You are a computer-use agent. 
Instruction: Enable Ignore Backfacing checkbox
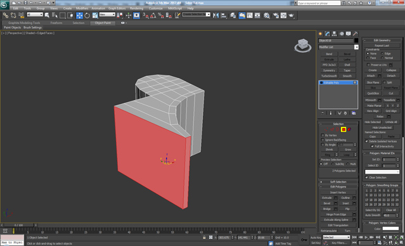click(x=323, y=139)
